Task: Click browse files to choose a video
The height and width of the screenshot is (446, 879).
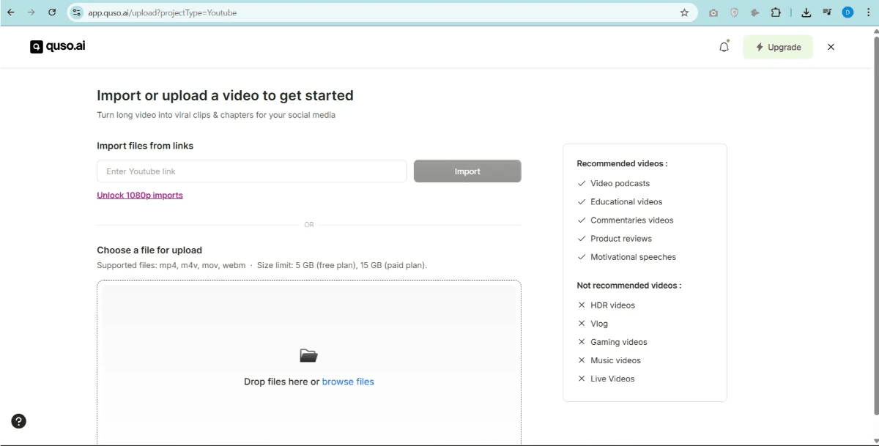Action: point(348,381)
